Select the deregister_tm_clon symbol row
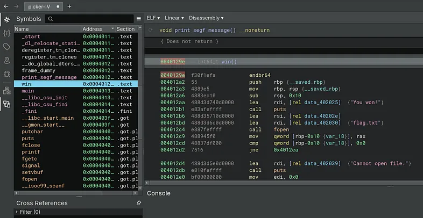The image size is (423, 218). coord(76,50)
